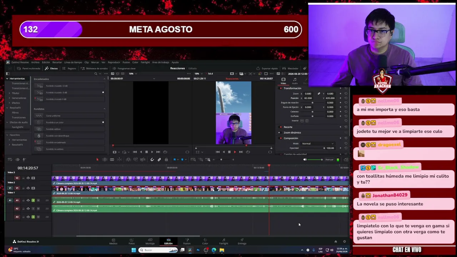Toggle the Recorte enable switch
Image resolution: width=457 pixels, height=257 pixels.
click(281, 127)
